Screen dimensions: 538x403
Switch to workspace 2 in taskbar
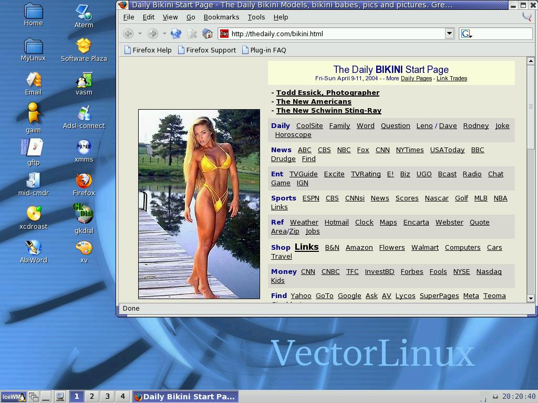92,397
